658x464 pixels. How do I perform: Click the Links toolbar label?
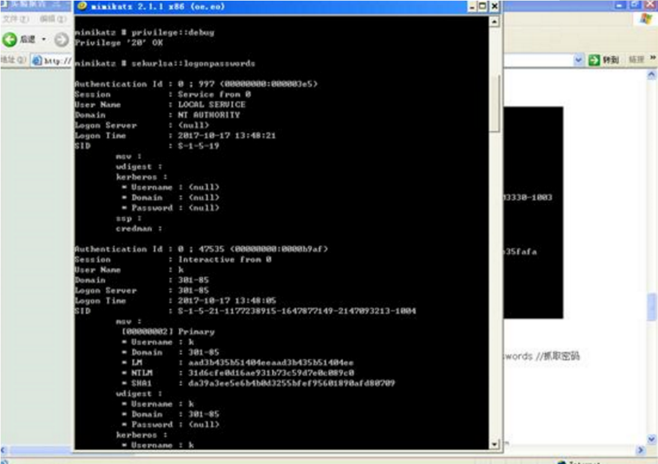pyautogui.click(x=636, y=60)
